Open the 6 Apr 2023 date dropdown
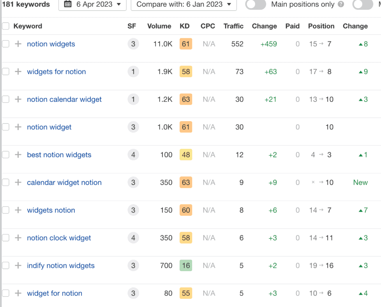381x307 pixels. 93,4
